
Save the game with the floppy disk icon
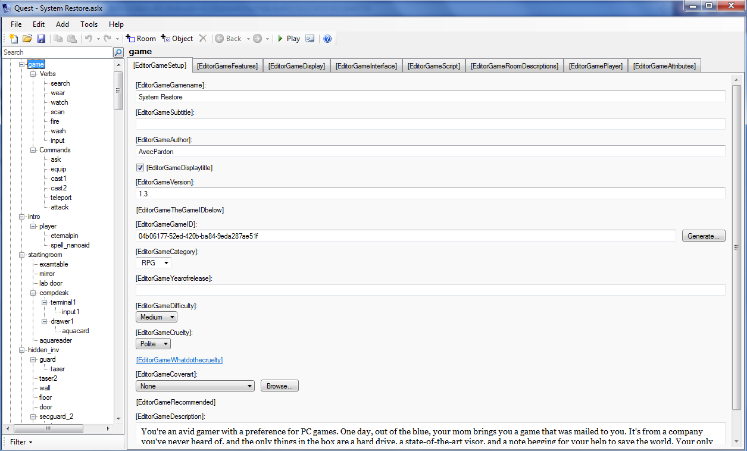click(41, 39)
